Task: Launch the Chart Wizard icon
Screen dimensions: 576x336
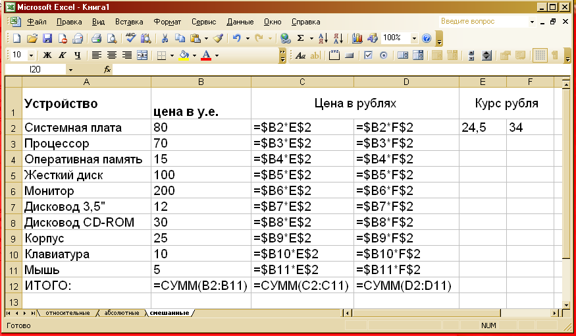Action: (x=357, y=38)
